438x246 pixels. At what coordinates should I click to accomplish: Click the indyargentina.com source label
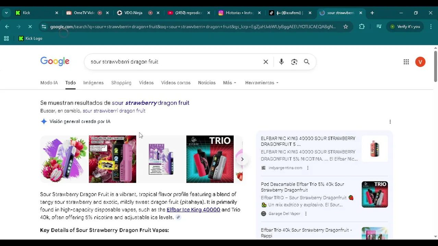pyautogui.click(x=285, y=168)
